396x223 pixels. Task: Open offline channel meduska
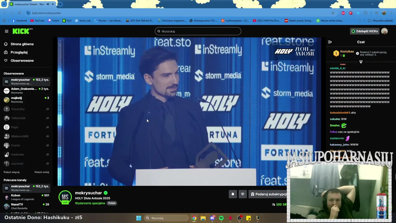pos(26,155)
